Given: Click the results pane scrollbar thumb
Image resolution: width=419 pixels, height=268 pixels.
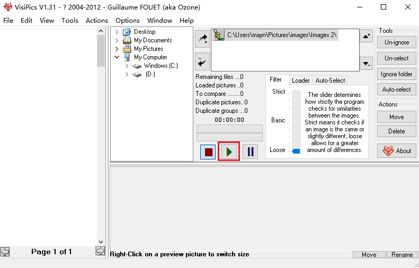Looking at the screenshot, I should [101, 51].
